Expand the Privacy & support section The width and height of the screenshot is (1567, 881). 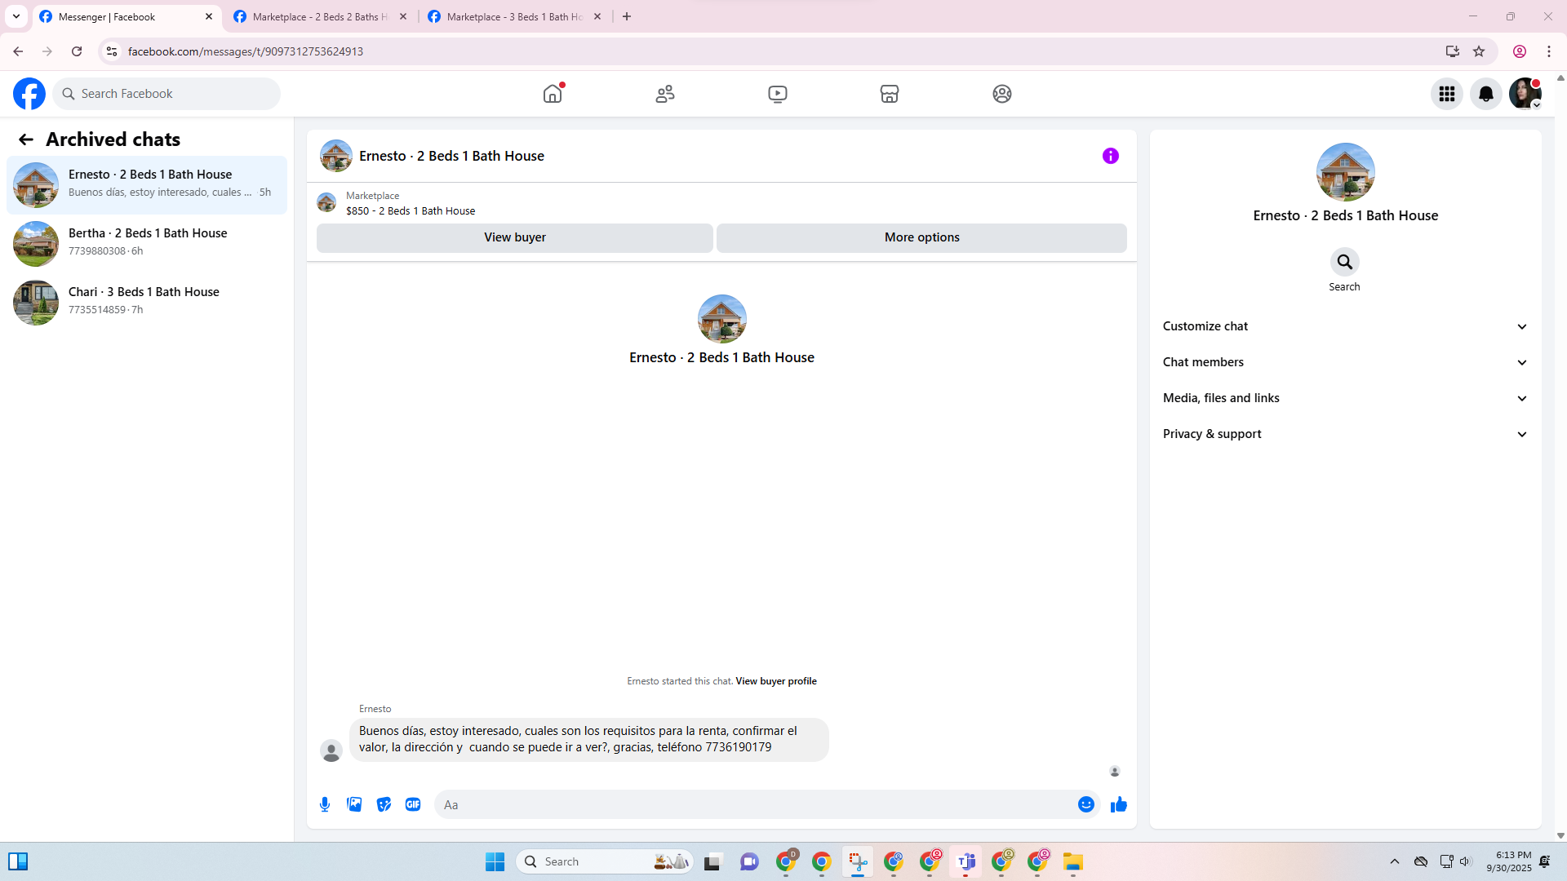[1344, 434]
